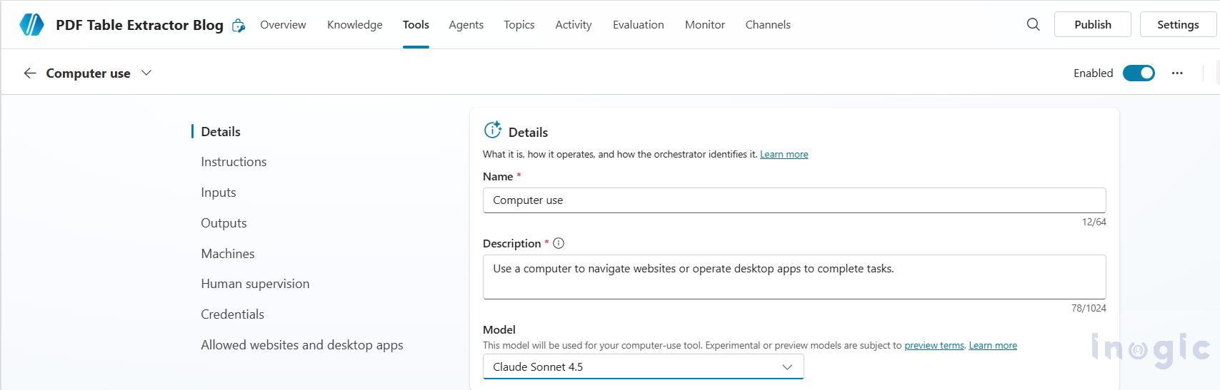Go to the Activity tab
1220x390 pixels.
tap(574, 24)
